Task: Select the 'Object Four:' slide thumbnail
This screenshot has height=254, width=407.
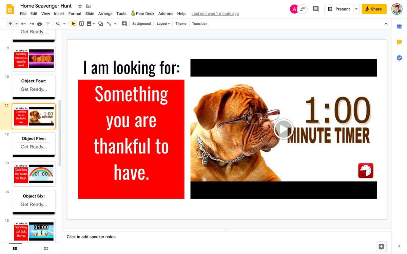Action: tap(34, 87)
